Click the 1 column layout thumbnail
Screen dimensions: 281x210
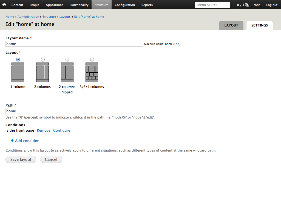18,72
